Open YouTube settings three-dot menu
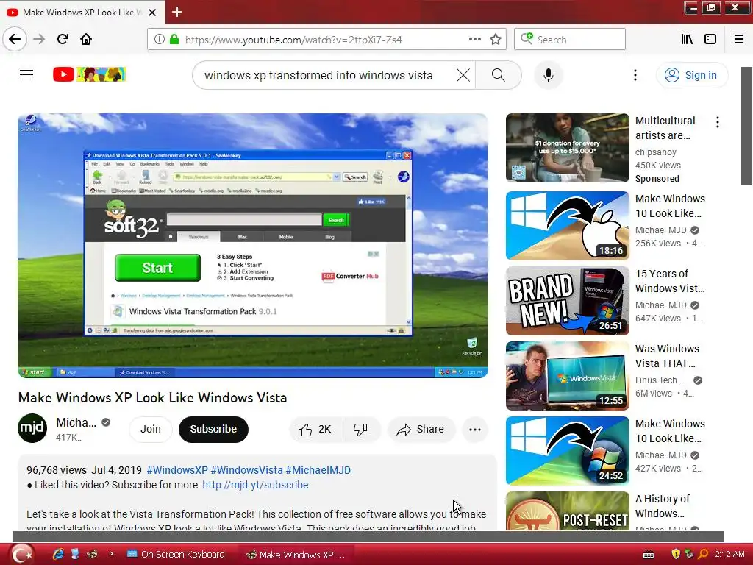Screen dimensions: 753x565 (x=635, y=75)
